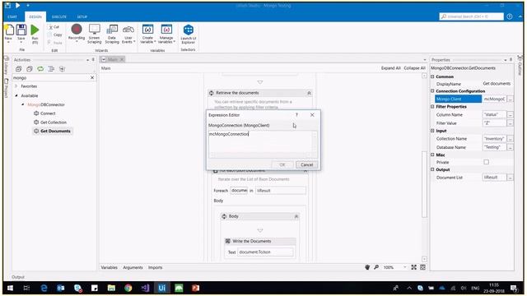Open the Data Scraping wizard

click(112, 34)
